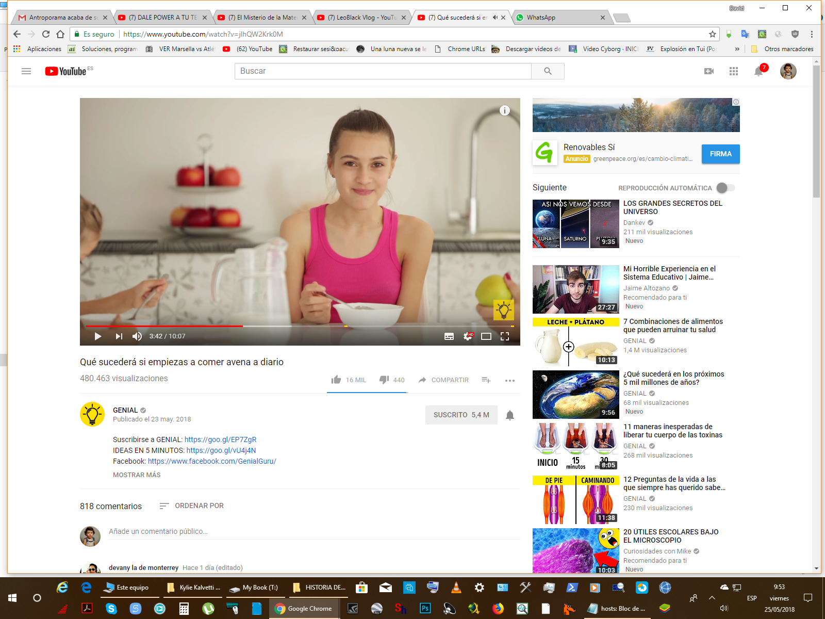Click the dislike thumbs-down icon
Image resolution: width=825 pixels, height=619 pixels.
[x=384, y=380]
